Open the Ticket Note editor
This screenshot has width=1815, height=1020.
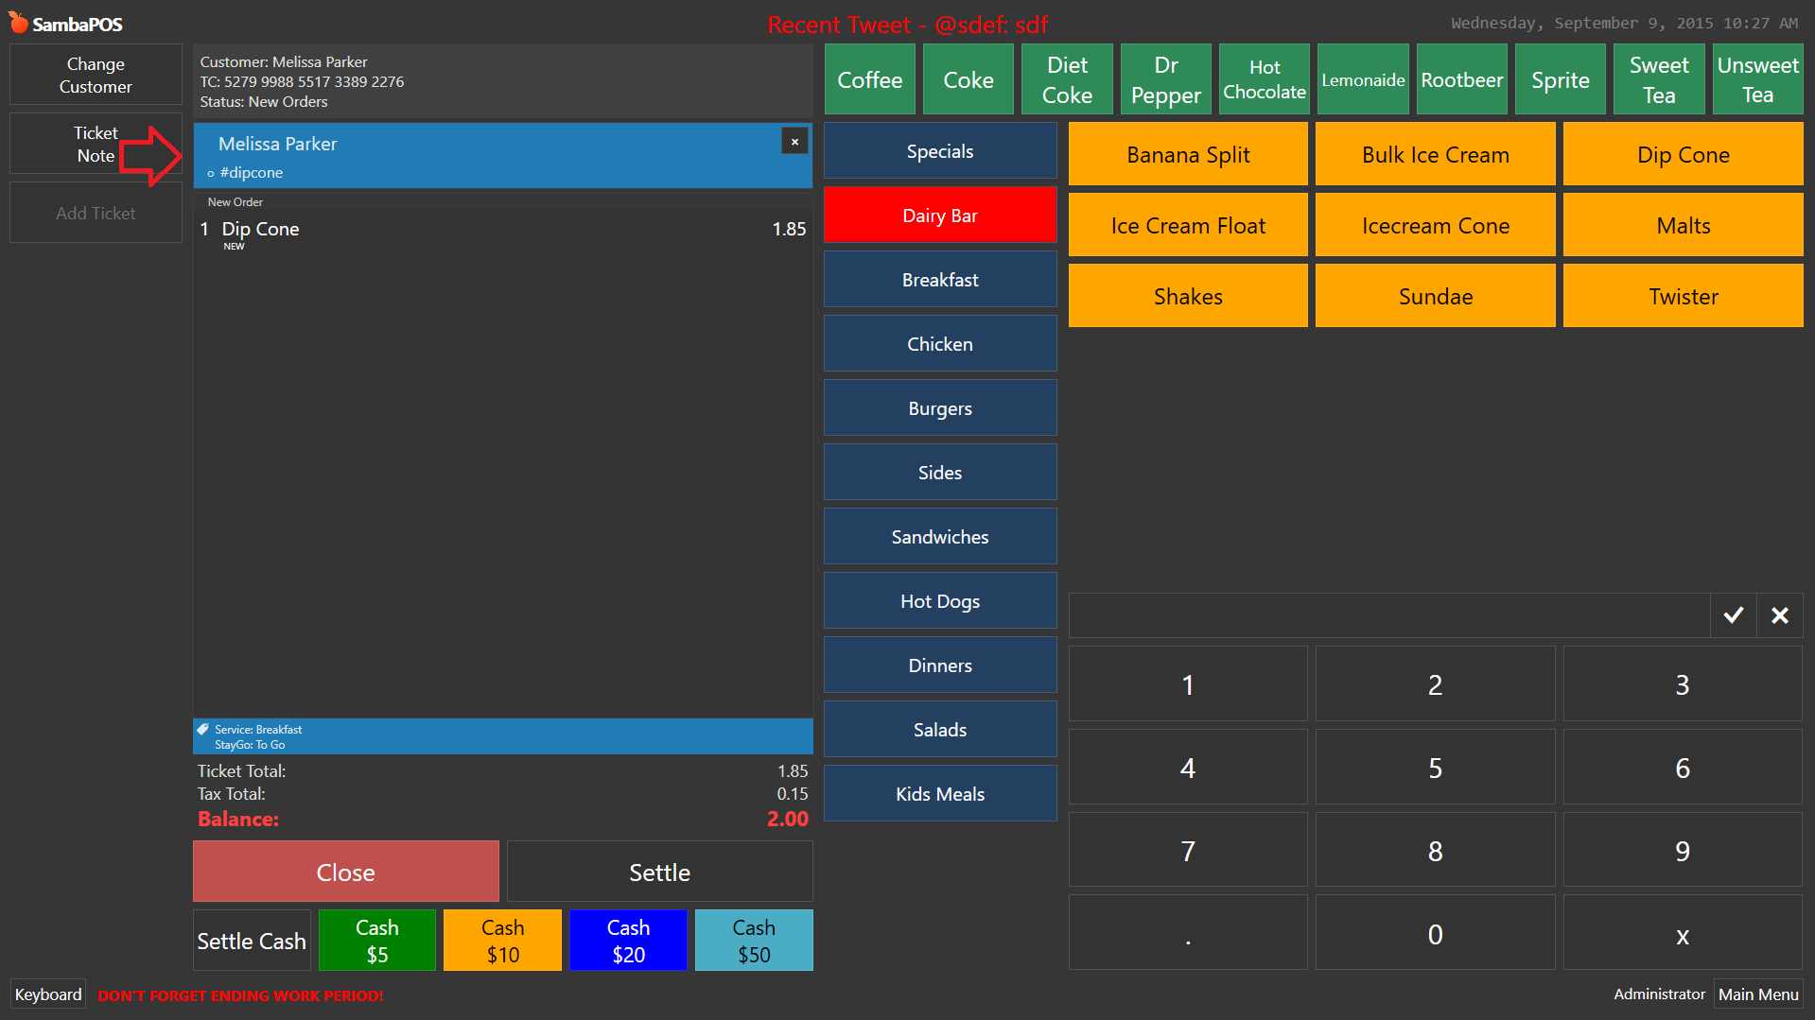(x=96, y=144)
